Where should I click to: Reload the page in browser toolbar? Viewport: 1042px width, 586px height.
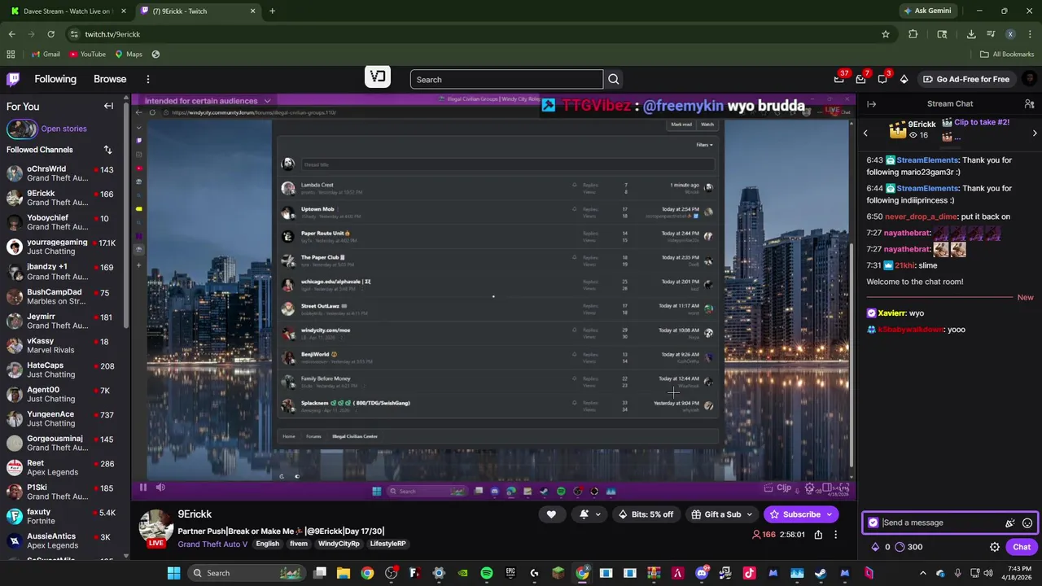click(x=50, y=34)
